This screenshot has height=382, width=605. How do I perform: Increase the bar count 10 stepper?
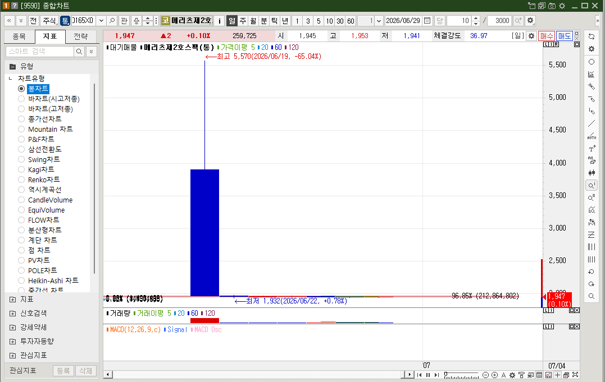476,18
